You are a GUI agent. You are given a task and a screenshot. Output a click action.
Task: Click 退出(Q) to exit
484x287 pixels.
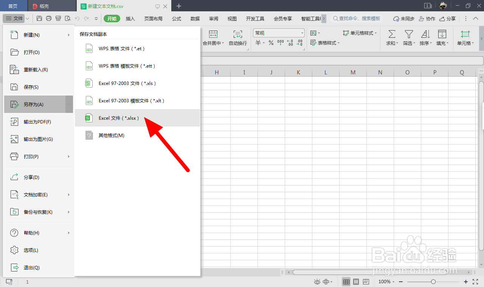pos(38,268)
